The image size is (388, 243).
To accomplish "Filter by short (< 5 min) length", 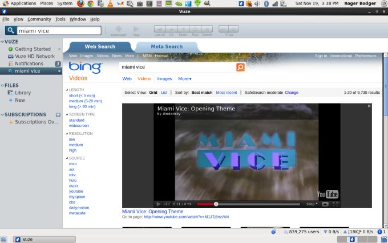I will (82, 95).
